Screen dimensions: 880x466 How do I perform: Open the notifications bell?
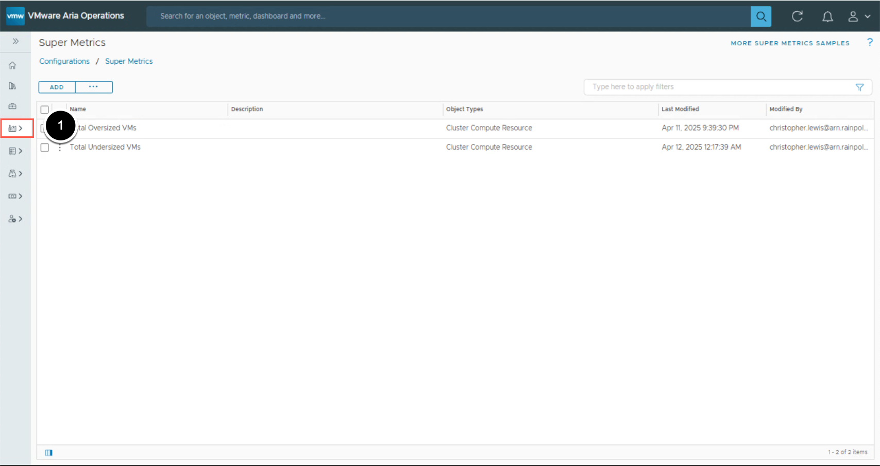827,16
